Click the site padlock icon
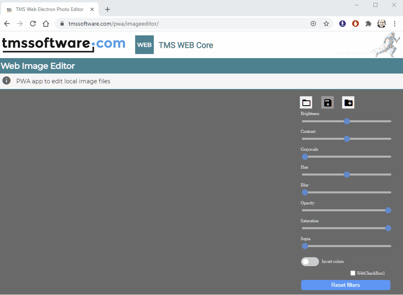Screen dimensions: 403x295 62,24
